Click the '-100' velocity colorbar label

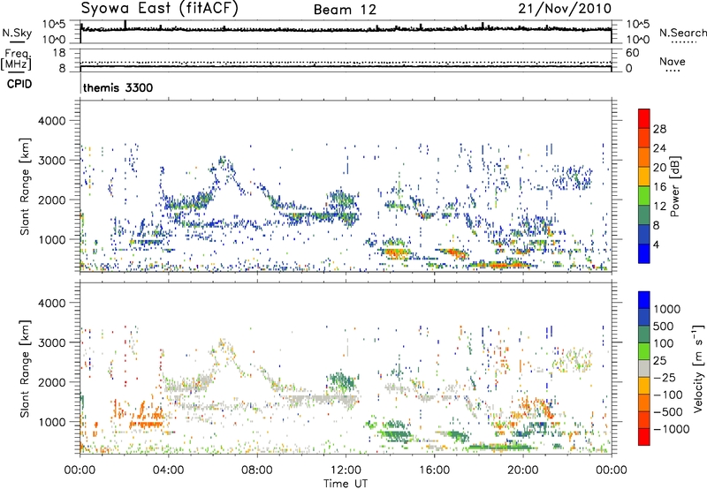click(x=668, y=395)
